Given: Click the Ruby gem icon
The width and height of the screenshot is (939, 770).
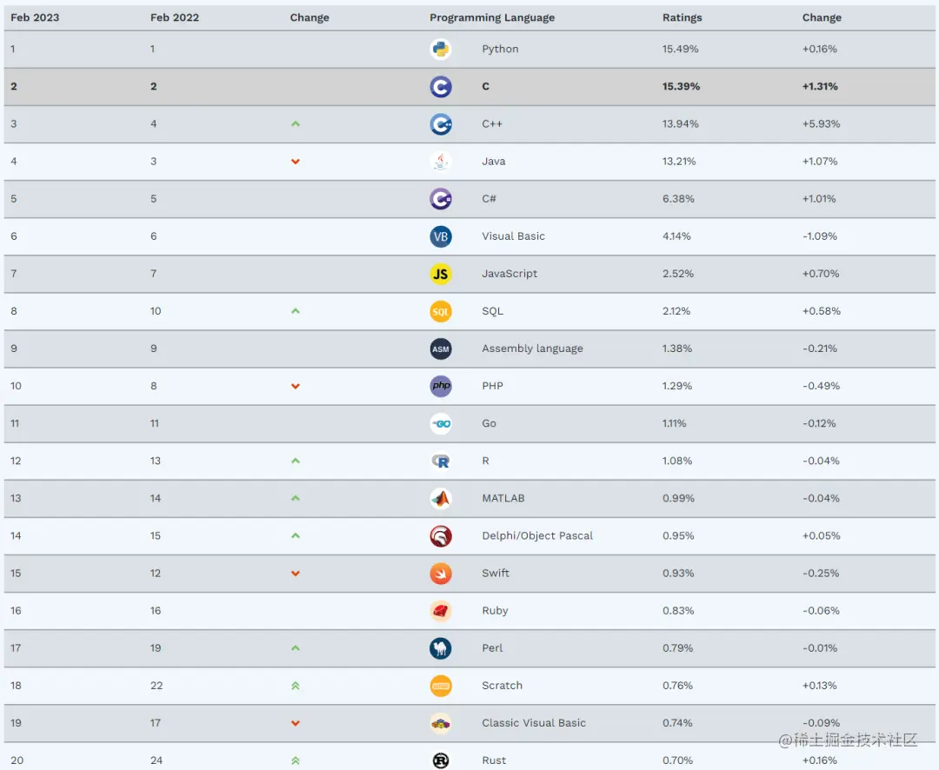Looking at the screenshot, I should coord(441,611).
